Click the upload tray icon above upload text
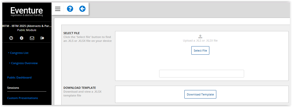The width and height of the screenshot is (292, 107). [x=200, y=36]
